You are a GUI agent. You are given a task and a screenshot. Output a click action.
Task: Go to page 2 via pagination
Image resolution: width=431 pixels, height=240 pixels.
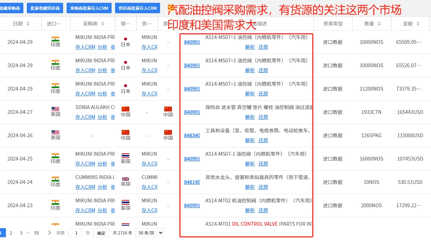pos(11,233)
